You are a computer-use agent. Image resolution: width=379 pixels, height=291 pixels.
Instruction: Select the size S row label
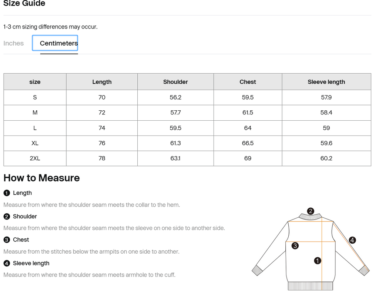point(35,97)
